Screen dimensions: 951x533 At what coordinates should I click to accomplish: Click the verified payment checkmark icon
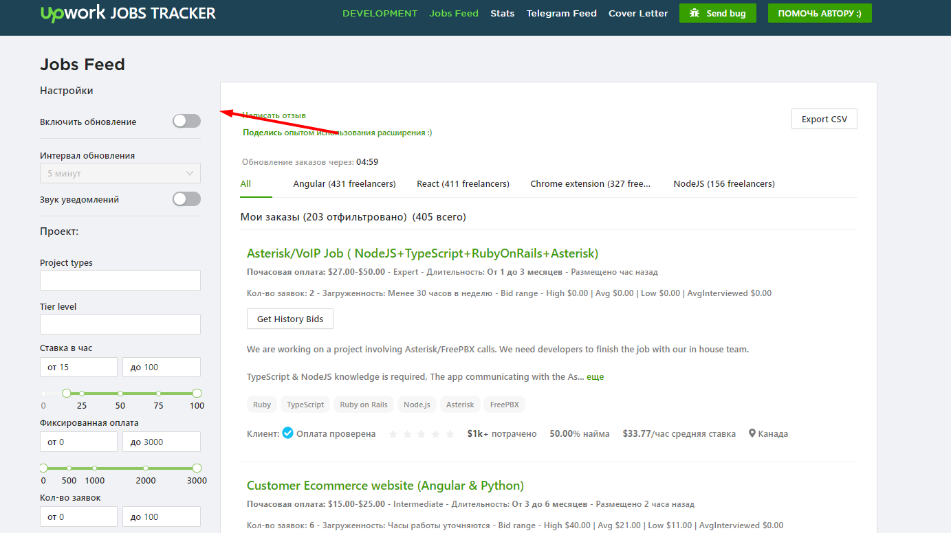click(x=288, y=433)
